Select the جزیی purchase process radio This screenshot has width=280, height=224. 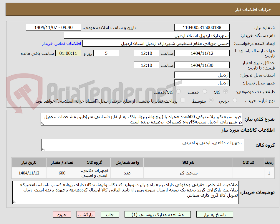click(235, 100)
